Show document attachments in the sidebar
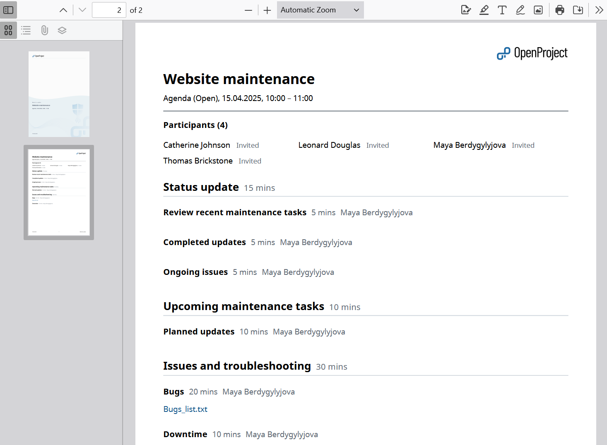 click(x=44, y=30)
